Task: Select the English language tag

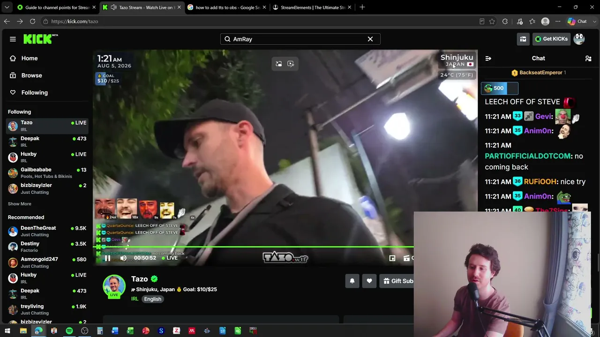Action: (152, 299)
